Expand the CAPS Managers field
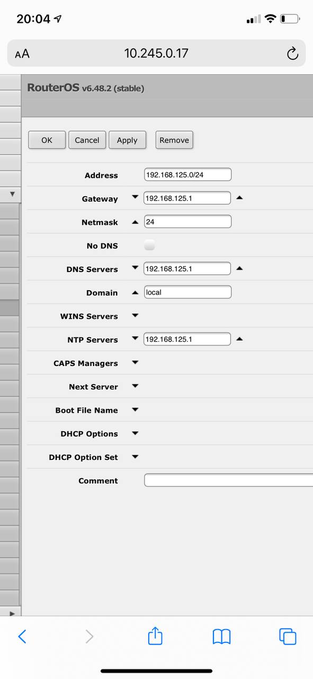 point(135,363)
